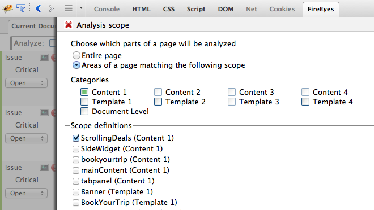Go back with the blue left arrow
Viewport: 374px width, 210px height.
(38, 8)
